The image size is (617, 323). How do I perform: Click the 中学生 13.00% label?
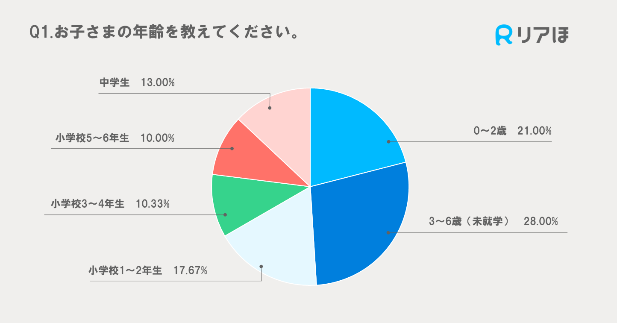137,83
